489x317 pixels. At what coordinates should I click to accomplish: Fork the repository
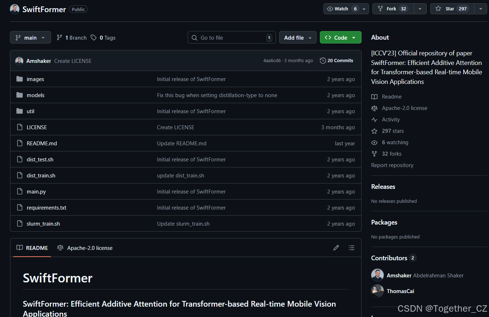coord(393,9)
